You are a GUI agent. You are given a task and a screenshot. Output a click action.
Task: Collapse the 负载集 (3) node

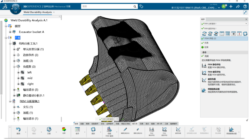pyautogui.click(x=14, y=67)
